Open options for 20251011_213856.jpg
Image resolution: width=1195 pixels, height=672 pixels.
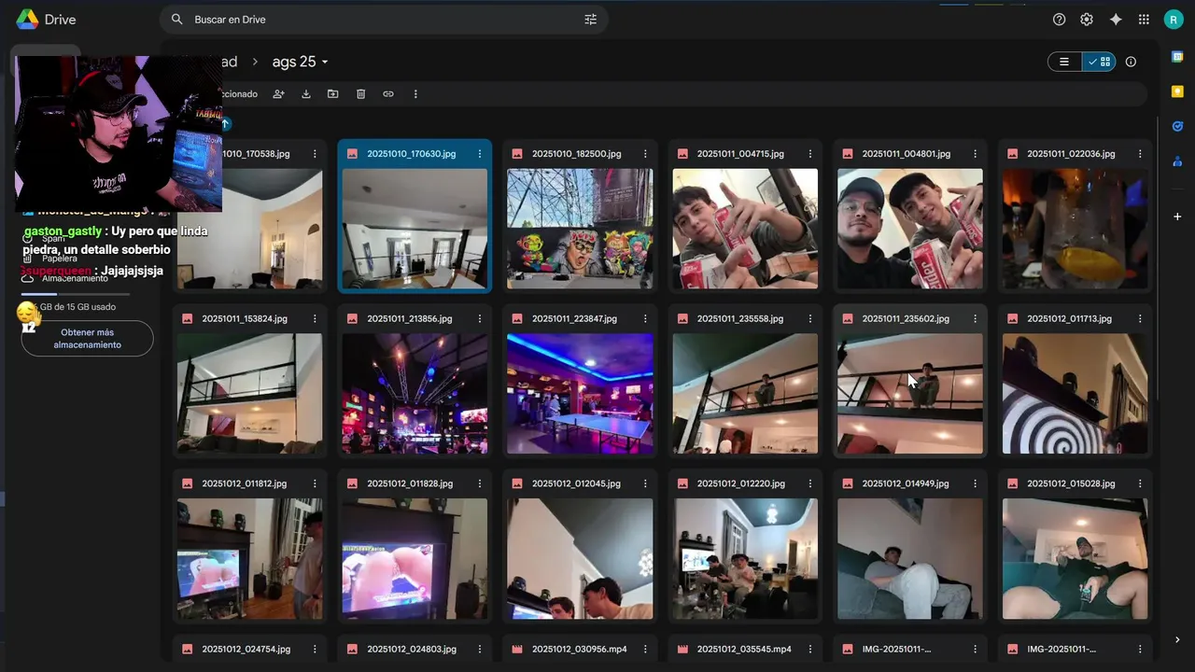tap(480, 319)
